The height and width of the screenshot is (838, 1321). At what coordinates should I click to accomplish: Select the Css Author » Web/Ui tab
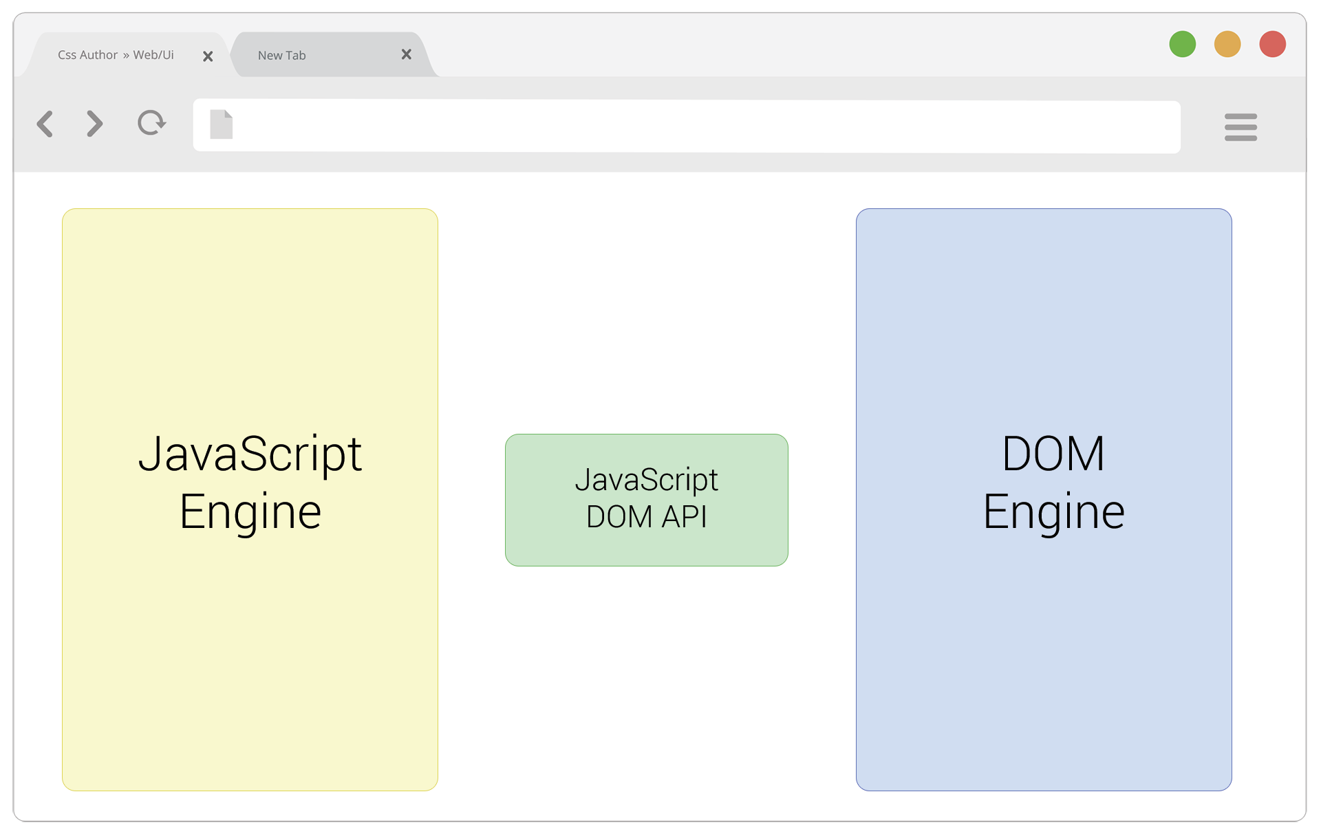(116, 55)
